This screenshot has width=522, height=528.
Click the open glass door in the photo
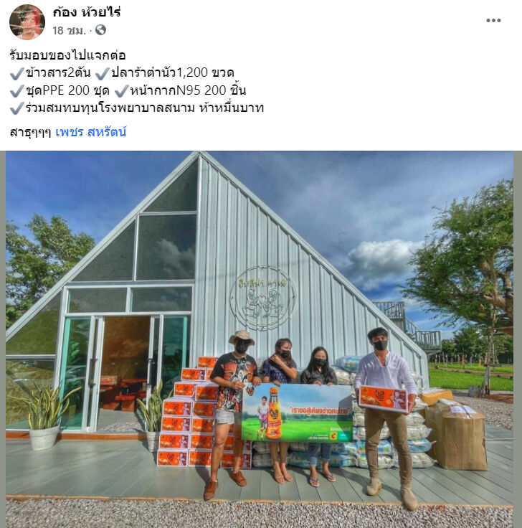click(x=124, y=374)
